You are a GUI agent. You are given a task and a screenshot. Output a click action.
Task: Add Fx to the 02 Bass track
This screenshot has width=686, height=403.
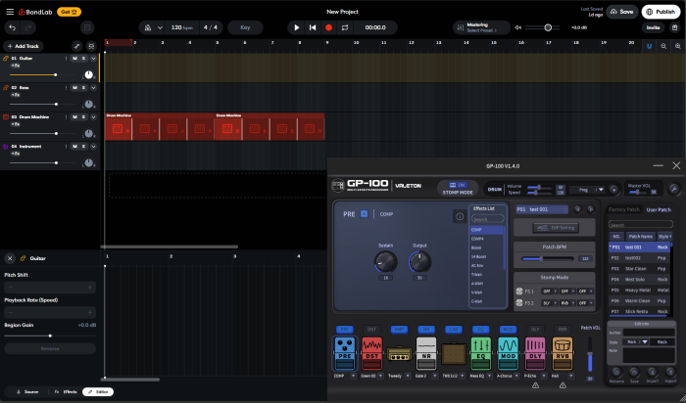point(15,95)
